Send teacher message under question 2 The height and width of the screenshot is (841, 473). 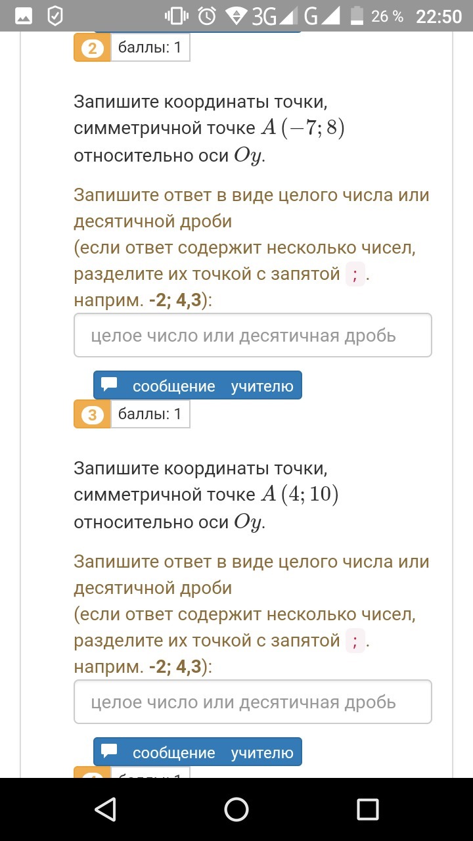[198, 386]
